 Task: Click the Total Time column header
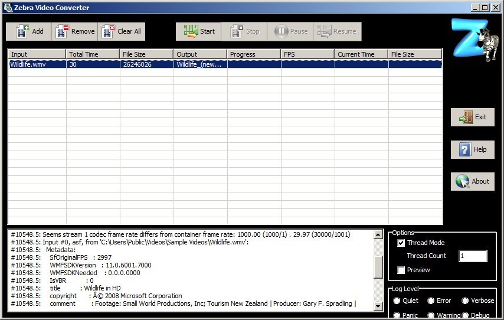click(93, 54)
